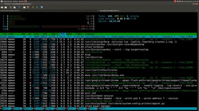Open the Applications menu
The height and width of the screenshot is (111, 199).
(x=8, y=1)
